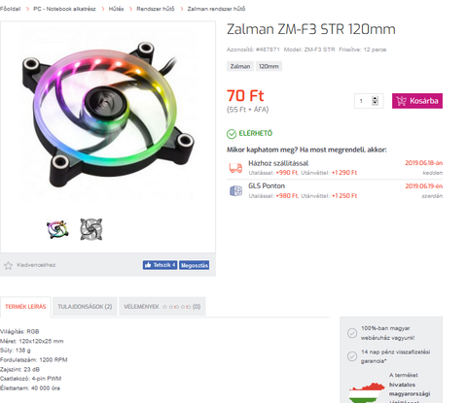Screen dimensions: 467x403
Task: Open the Tulajdonságok (2) tab
Action: tap(85, 306)
